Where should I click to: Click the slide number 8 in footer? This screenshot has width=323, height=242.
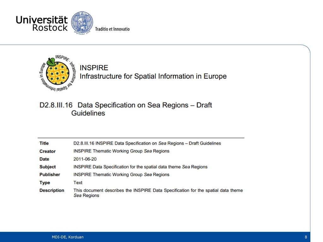tap(306, 237)
